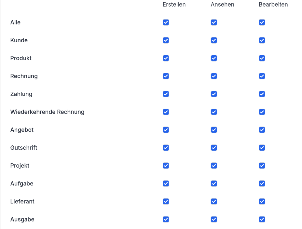Uncheck Erstellen for Wiederkehrende Rechnung
The width and height of the screenshot is (302, 229).
(x=166, y=112)
